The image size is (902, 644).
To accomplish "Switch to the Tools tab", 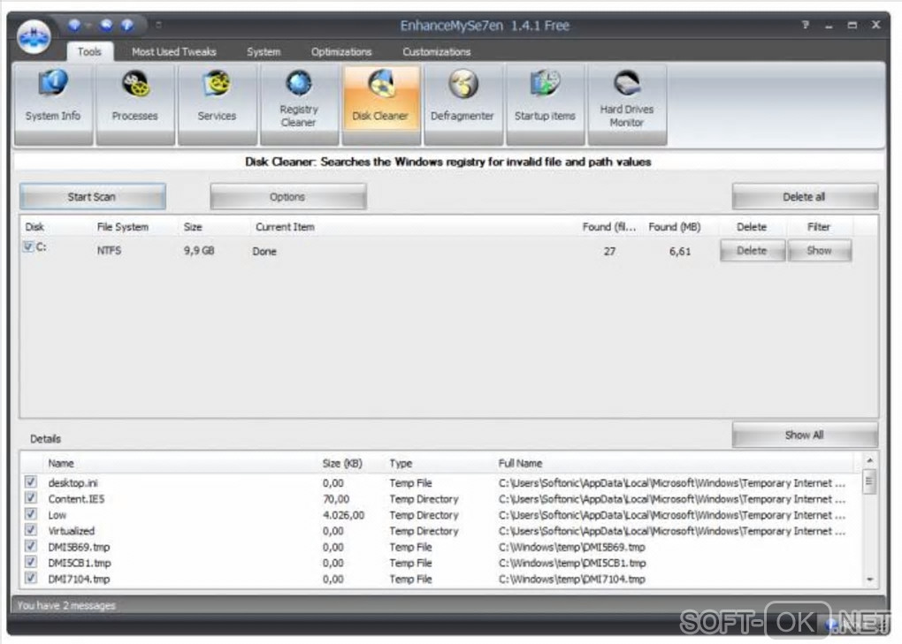I will tap(89, 52).
